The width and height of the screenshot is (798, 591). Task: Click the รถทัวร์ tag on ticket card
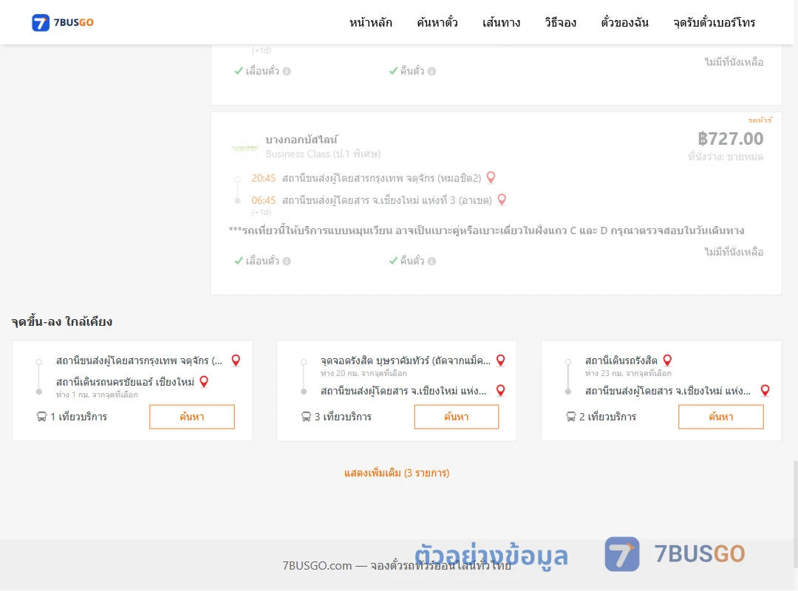click(760, 120)
